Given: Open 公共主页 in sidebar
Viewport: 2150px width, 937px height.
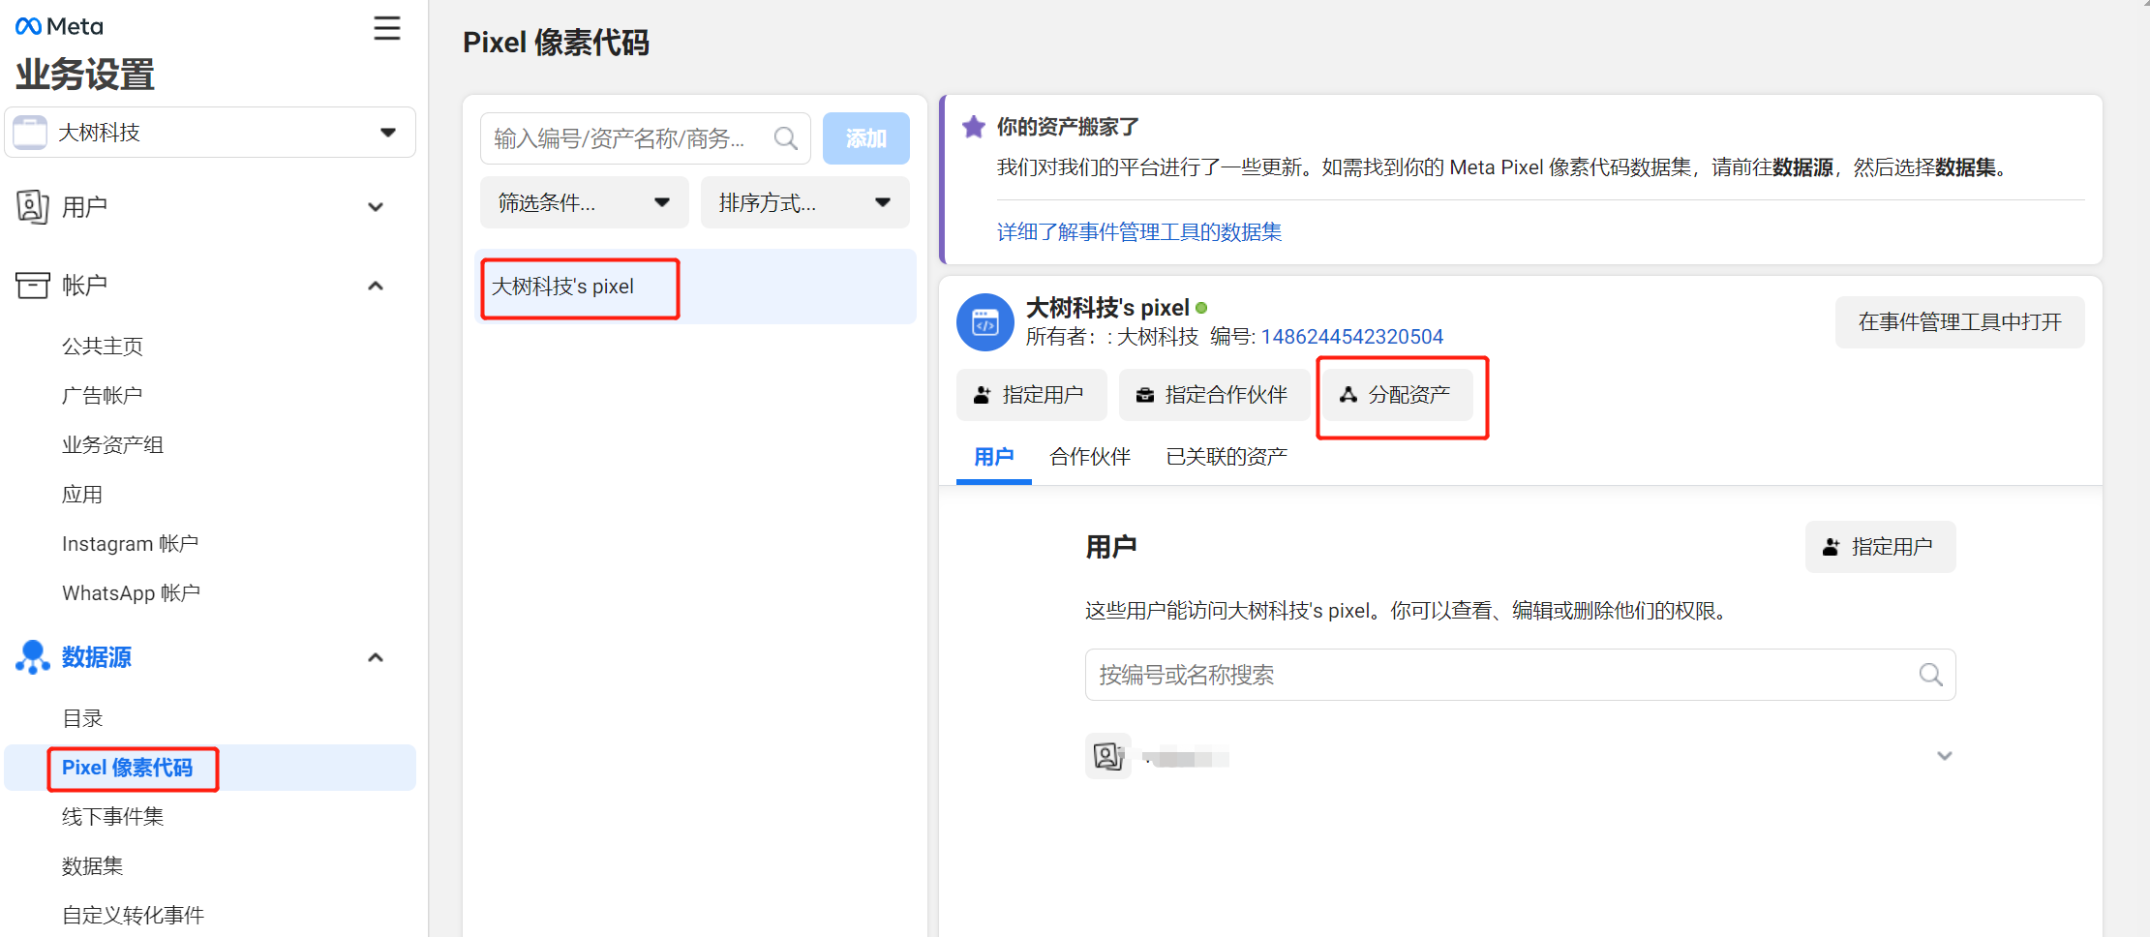Looking at the screenshot, I should coord(103,346).
